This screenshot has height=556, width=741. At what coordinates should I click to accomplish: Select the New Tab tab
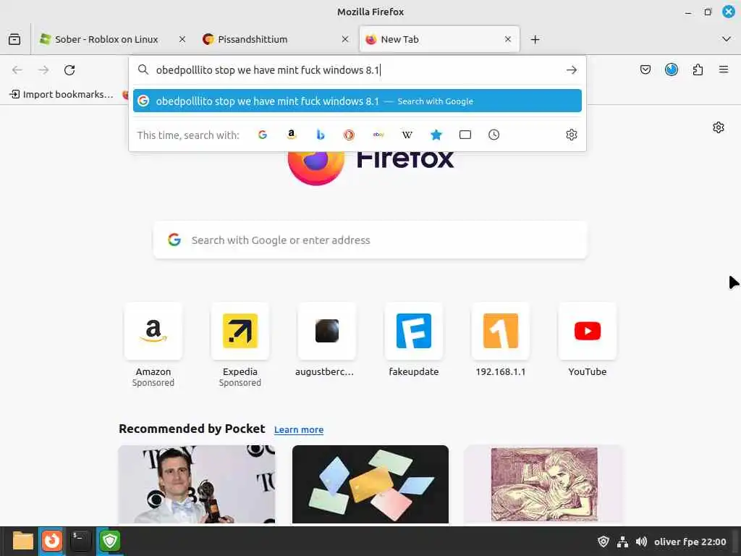pos(439,39)
